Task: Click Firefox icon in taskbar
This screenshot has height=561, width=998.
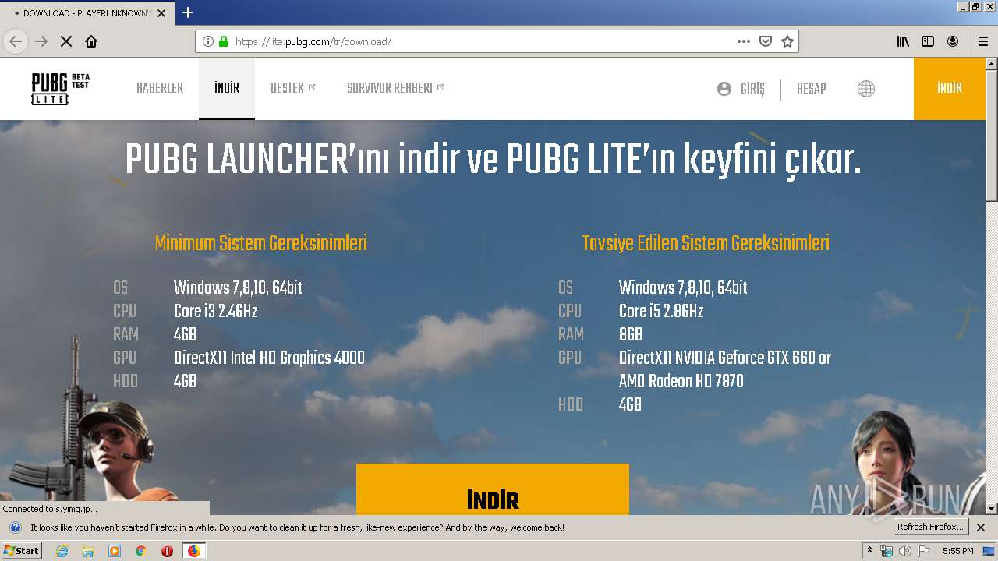Action: (193, 551)
